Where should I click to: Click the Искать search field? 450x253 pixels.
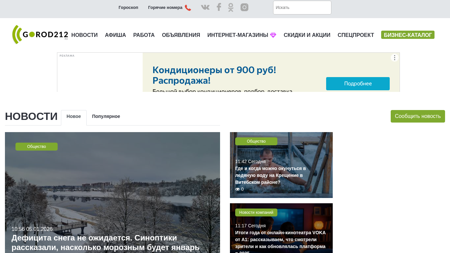pos(302,8)
